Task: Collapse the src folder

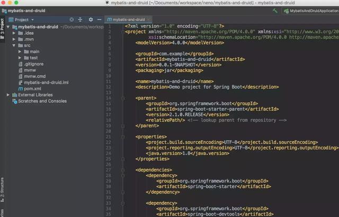Action: [x=14, y=46]
